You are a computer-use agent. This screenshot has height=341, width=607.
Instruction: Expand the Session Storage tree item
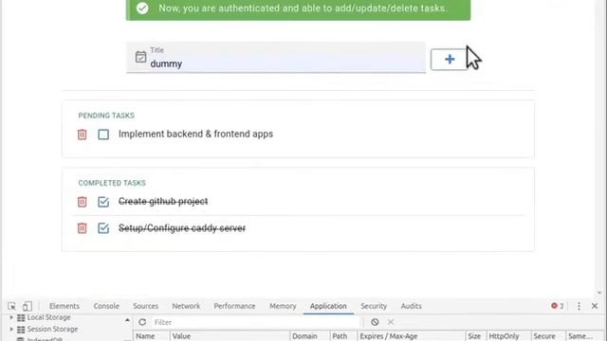coord(11,329)
